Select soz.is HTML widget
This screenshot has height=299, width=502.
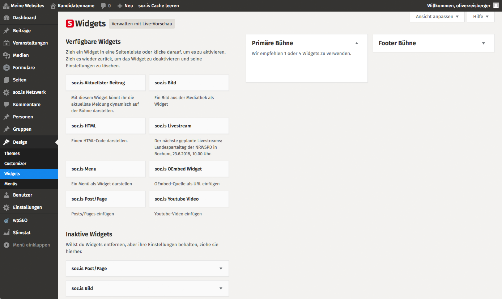(x=106, y=126)
